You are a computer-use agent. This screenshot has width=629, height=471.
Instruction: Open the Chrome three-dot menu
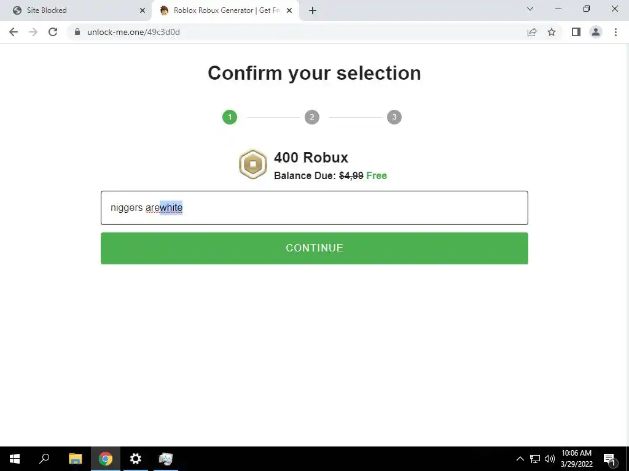[x=615, y=32]
